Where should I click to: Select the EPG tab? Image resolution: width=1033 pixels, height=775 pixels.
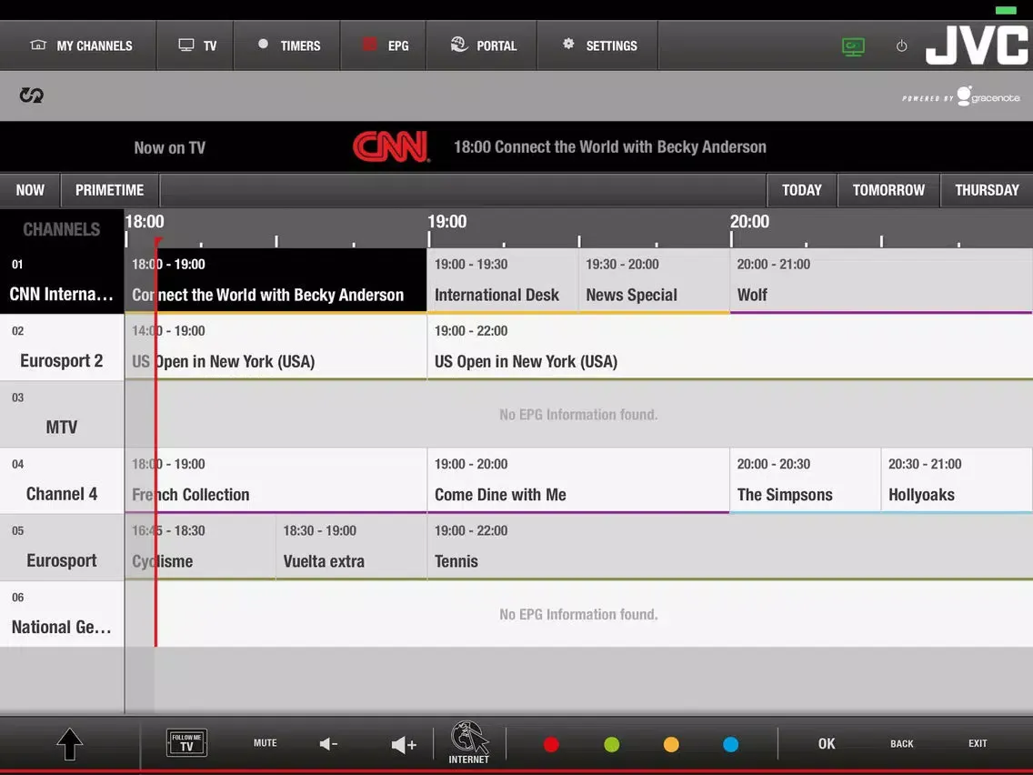[x=384, y=45]
